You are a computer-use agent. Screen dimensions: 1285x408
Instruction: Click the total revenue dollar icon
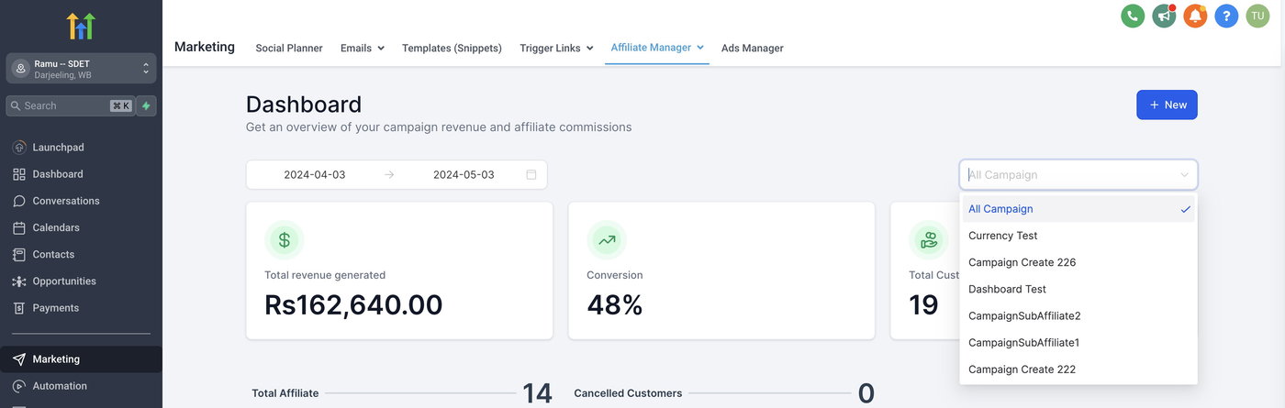[x=284, y=240]
